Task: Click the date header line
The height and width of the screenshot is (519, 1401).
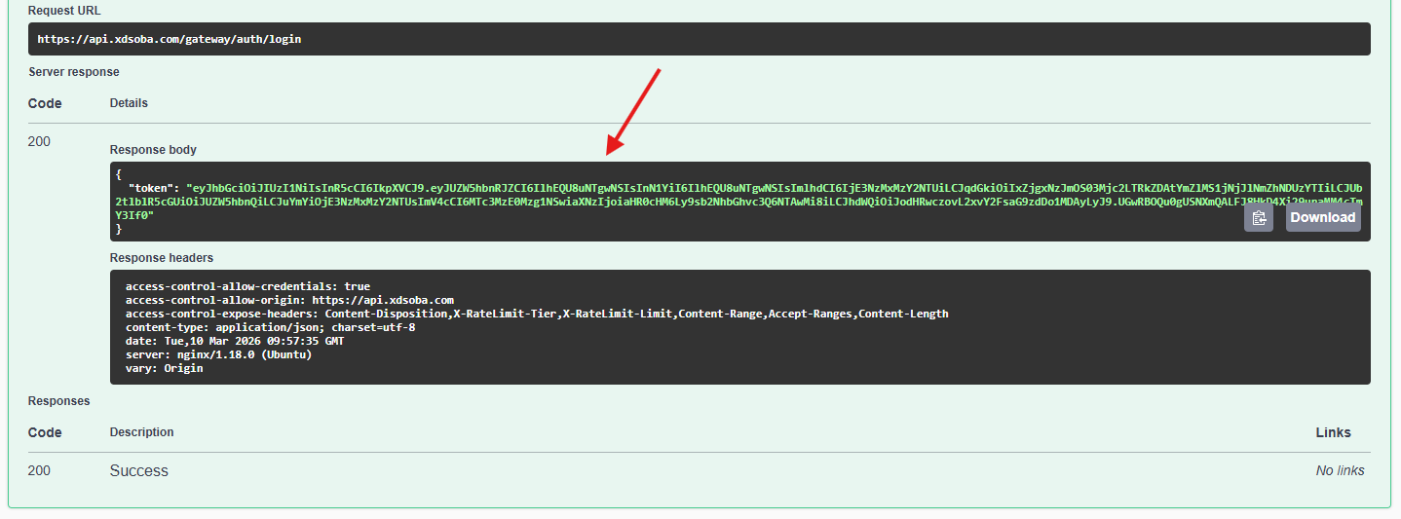Action: point(234,342)
